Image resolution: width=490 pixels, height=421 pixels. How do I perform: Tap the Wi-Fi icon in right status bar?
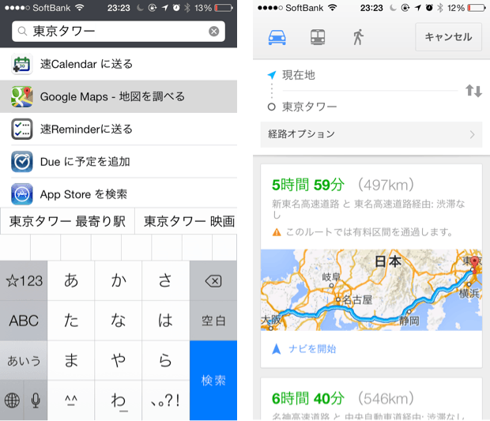point(333,7)
